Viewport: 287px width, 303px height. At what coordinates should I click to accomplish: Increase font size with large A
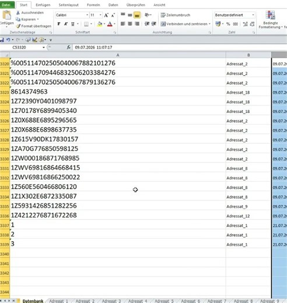(106, 15)
